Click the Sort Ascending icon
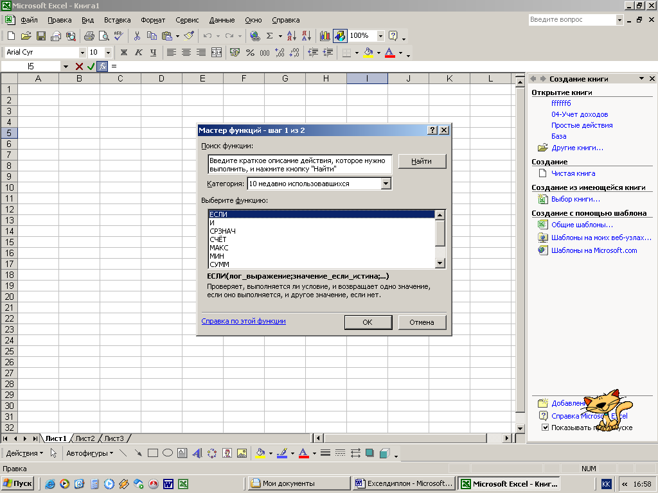This screenshot has width=658, height=493. point(292,36)
